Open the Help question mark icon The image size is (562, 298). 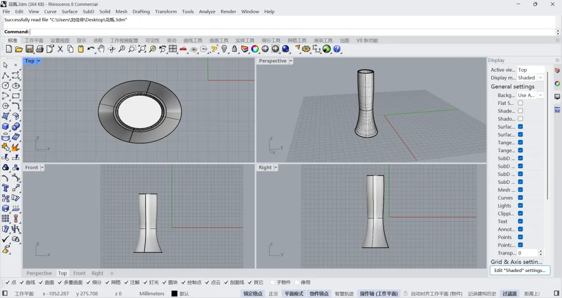click(337, 49)
